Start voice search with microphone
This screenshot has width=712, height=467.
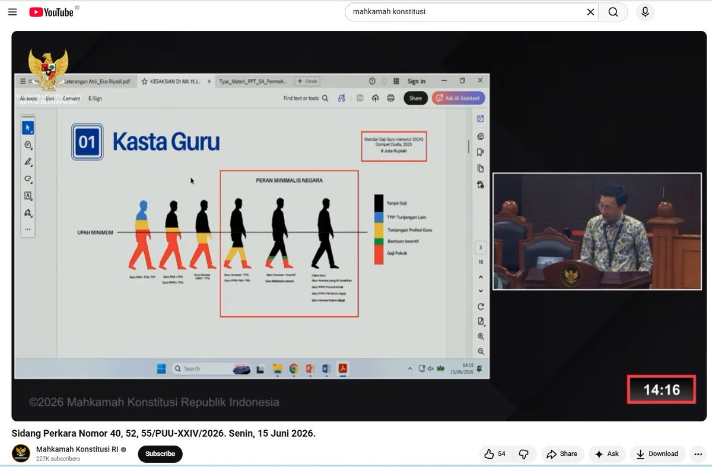pyautogui.click(x=645, y=12)
